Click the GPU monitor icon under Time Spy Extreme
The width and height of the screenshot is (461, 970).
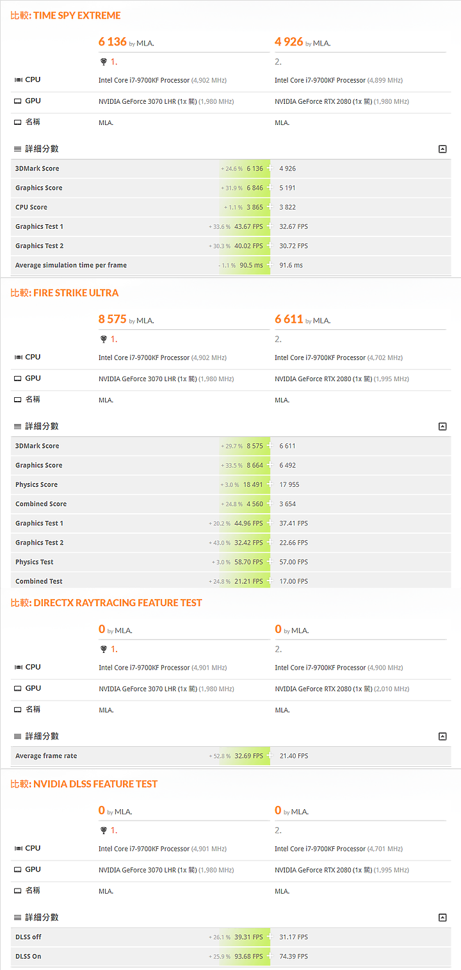tap(18, 101)
